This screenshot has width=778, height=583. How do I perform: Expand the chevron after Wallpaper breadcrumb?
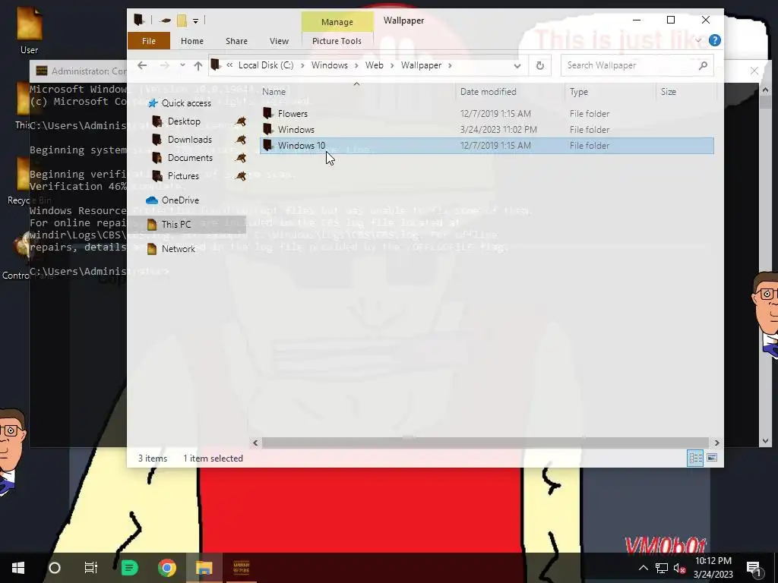point(450,65)
